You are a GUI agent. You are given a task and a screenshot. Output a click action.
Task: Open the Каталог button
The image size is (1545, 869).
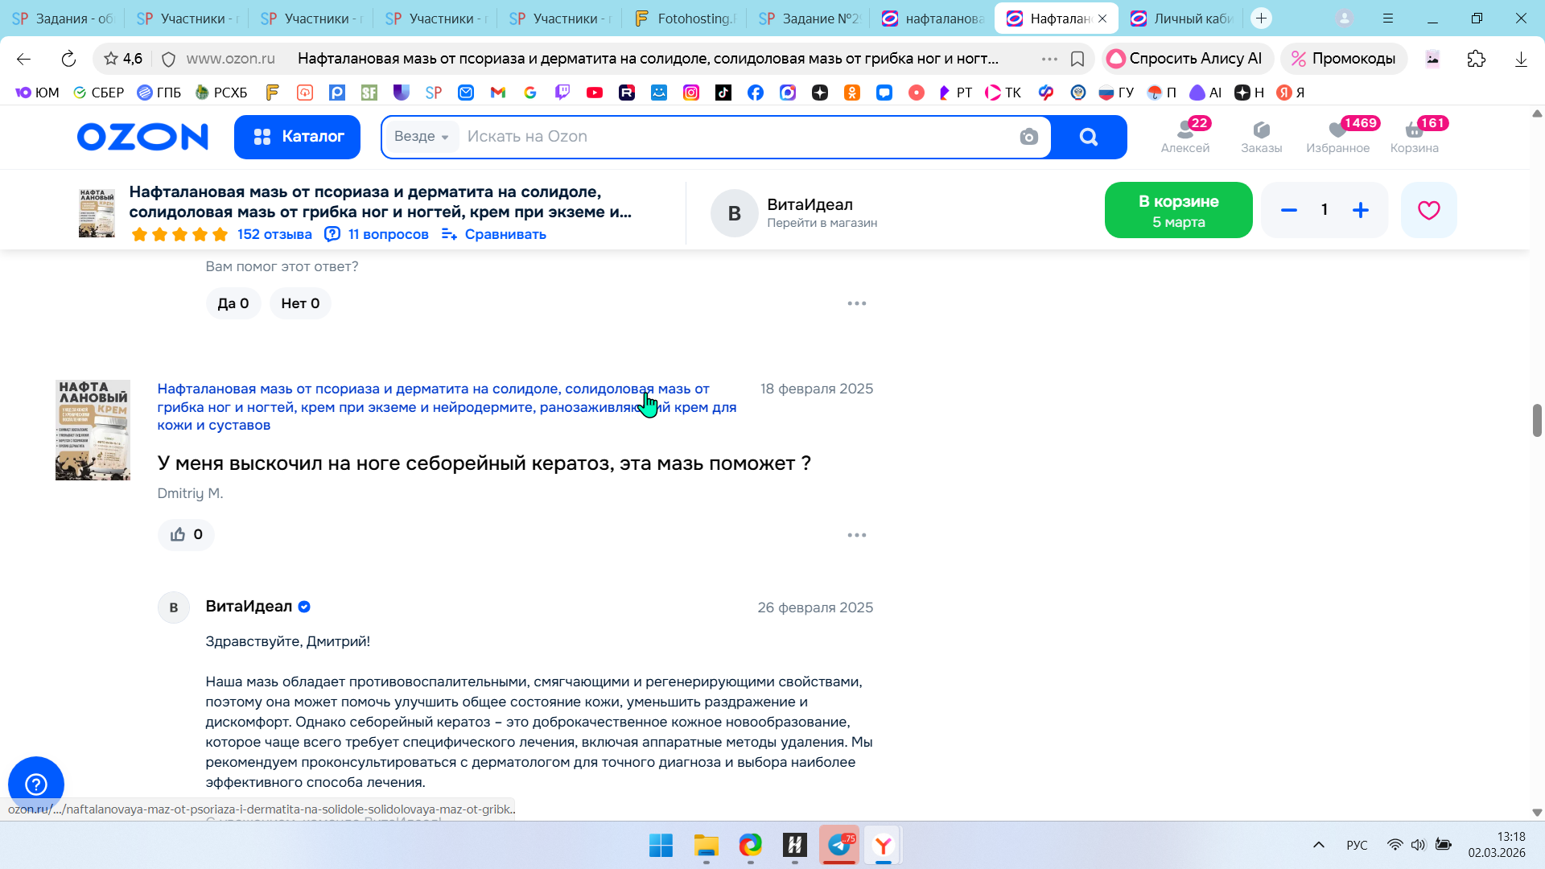[x=297, y=137]
